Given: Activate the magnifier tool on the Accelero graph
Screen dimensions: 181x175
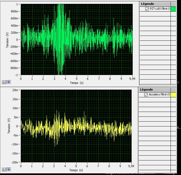Looking at the screenshot, I should coord(4,169).
